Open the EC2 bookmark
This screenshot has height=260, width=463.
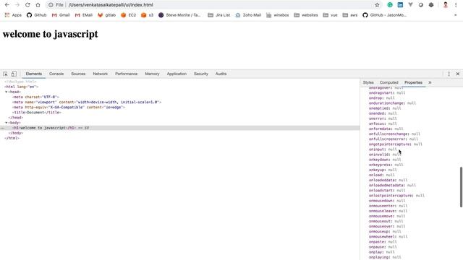(129, 15)
